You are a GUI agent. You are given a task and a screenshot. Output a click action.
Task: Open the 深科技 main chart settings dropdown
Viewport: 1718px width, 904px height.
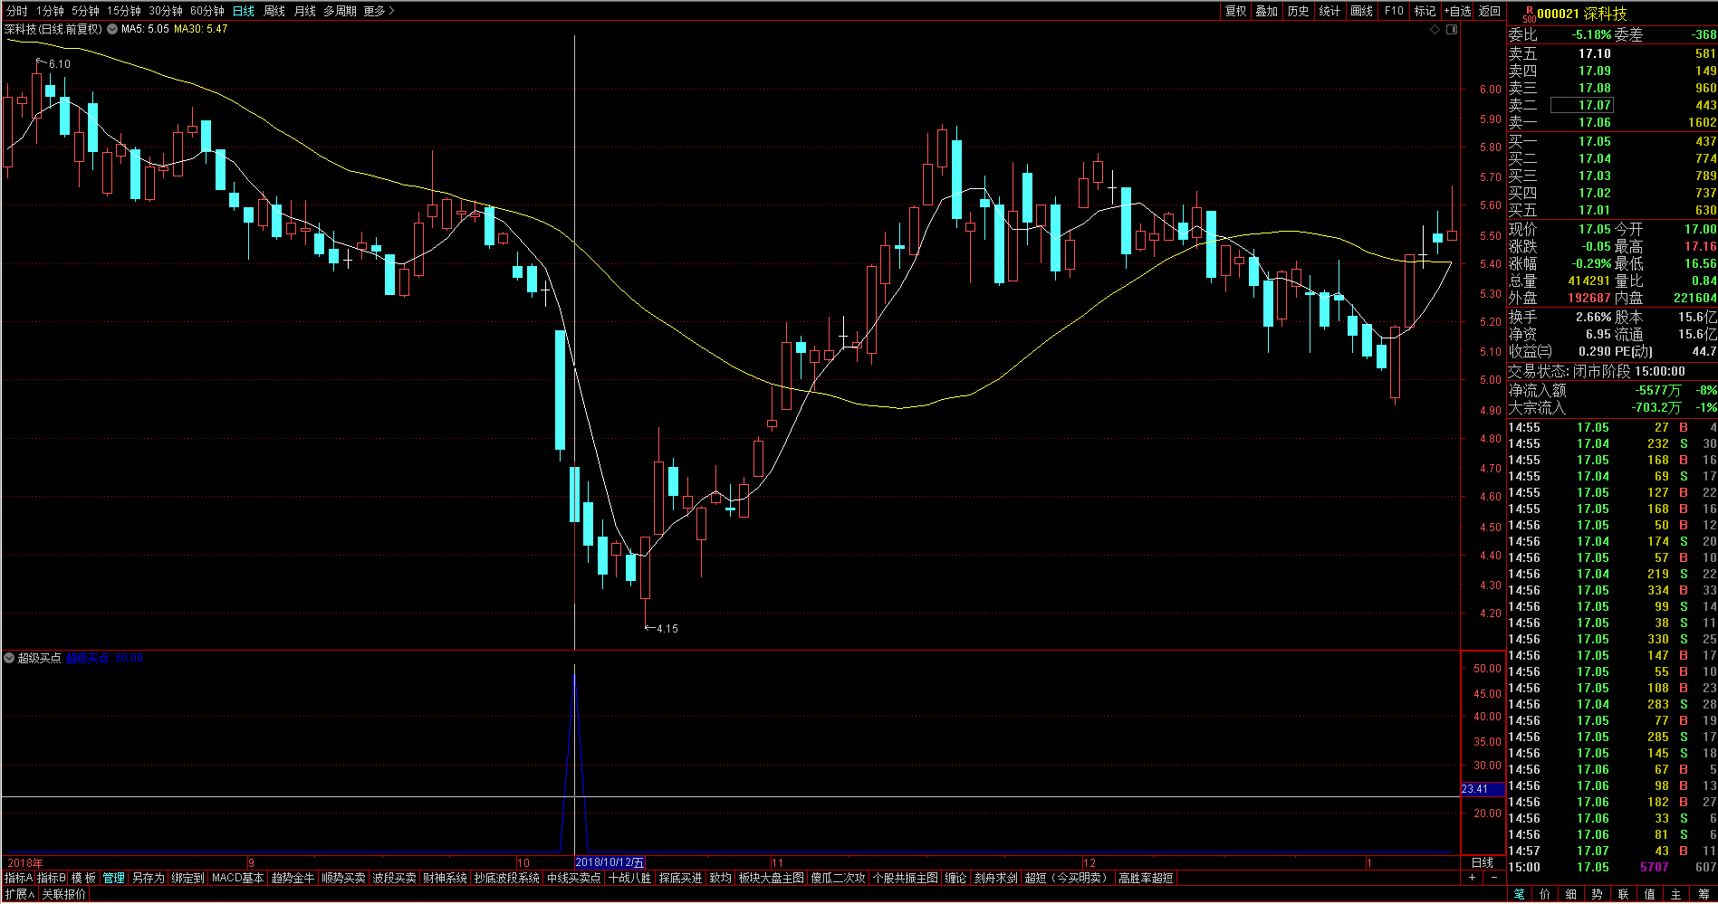coord(112,29)
